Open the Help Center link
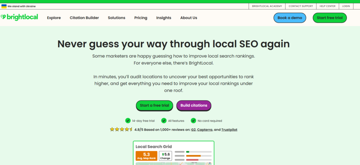This screenshot has height=165, width=360. tap(328, 6)
